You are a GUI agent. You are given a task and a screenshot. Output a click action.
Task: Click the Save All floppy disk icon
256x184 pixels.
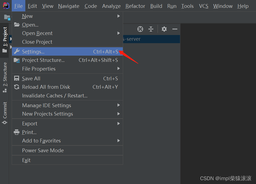coord(17,78)
